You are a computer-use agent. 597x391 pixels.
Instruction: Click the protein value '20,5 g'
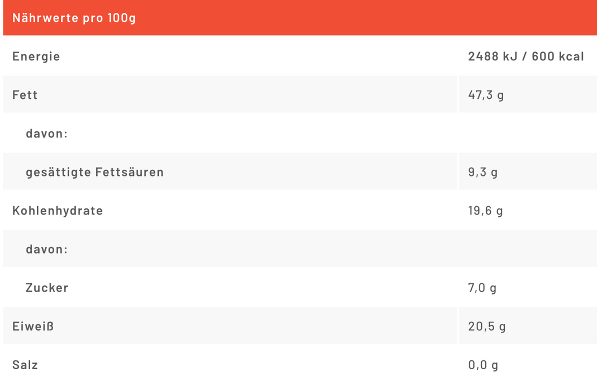point(487,326)
